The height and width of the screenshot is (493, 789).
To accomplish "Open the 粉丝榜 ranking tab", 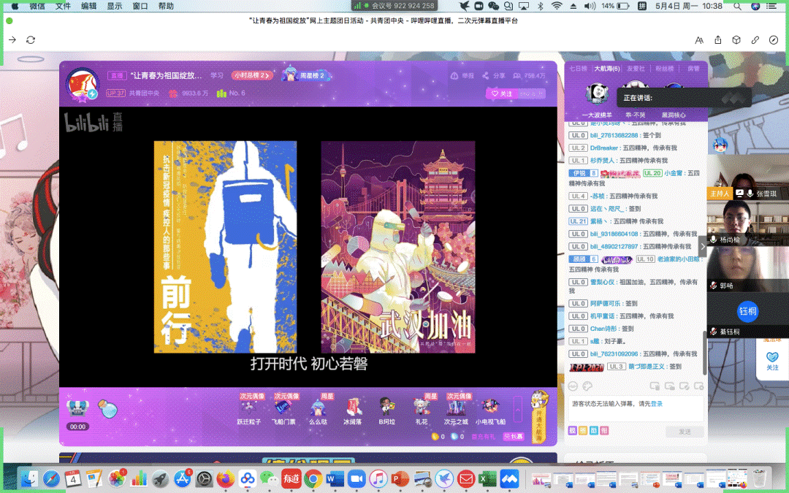I will 664,69.
